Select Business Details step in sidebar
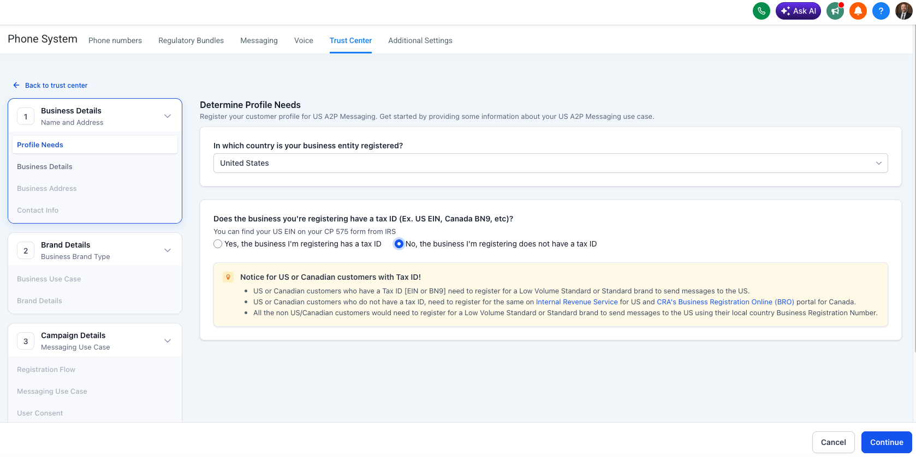Screen dimensions: 916x457 coord(45,167)
